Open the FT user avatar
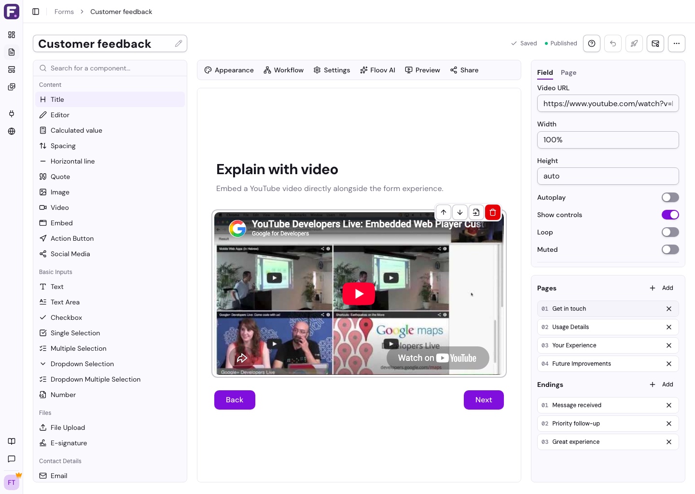The height and width of the screenshot is (494, 695). point(12,482)
